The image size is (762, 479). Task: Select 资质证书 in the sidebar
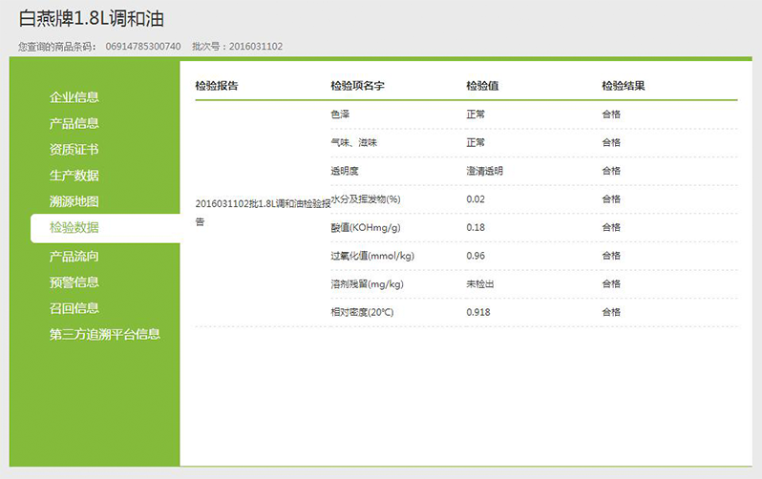coord(74,149)
